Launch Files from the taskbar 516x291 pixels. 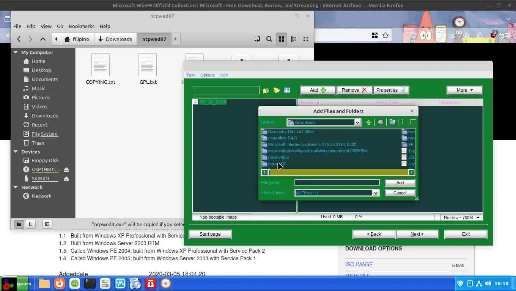pyautogui.click(x=44, y=283)
